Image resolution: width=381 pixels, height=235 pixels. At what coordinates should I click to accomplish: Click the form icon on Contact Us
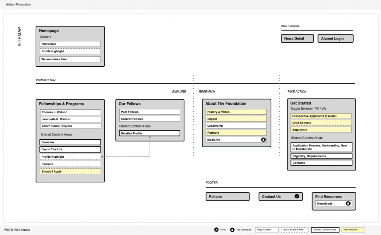tap(297, 196)
